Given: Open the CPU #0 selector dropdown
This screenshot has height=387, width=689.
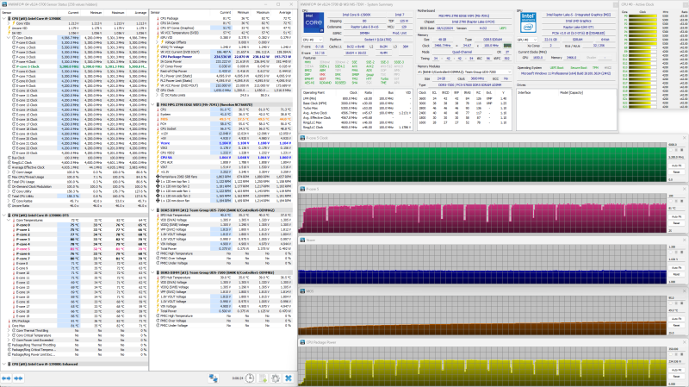Looking at the screenshot, I should (x=312, y=39).
